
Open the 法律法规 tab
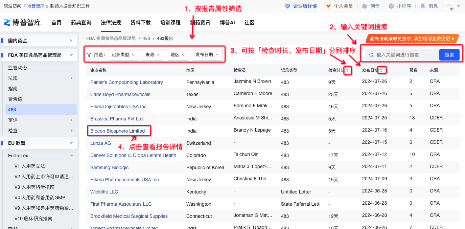coord(111,23)
